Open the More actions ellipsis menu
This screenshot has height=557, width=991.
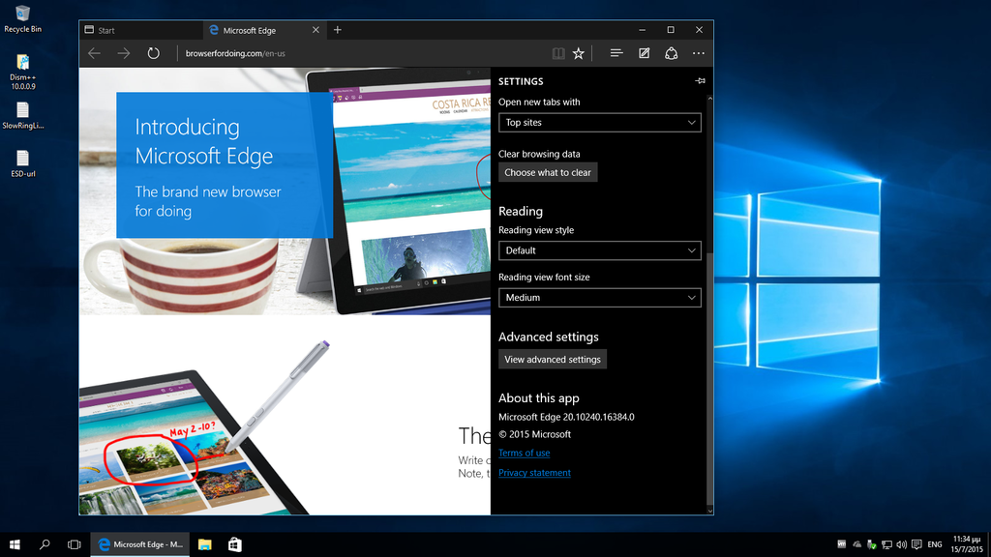(x=698, y=53)
